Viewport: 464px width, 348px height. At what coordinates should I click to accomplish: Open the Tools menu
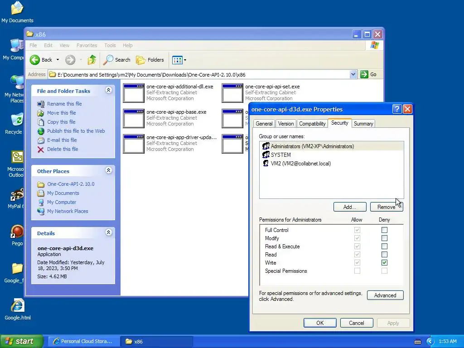click(x=110, y=45)
